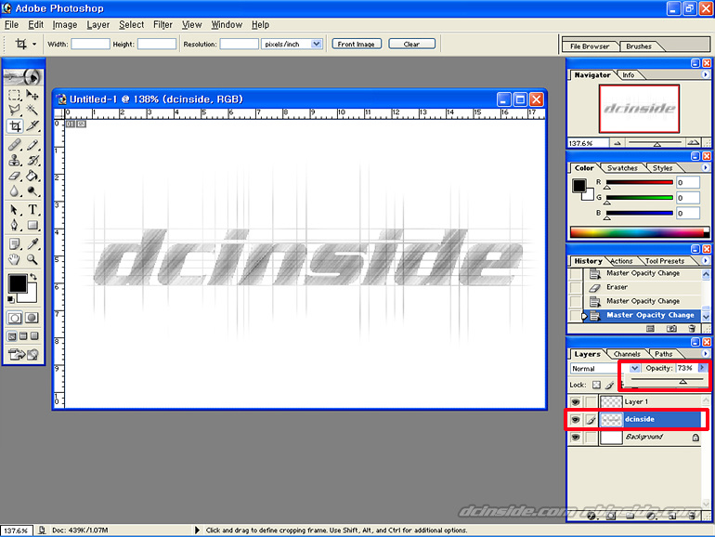The height and width of the screenshot is (537, 715).
Task: Select the Clone Stamp tool
Action: tap(15, 160)
